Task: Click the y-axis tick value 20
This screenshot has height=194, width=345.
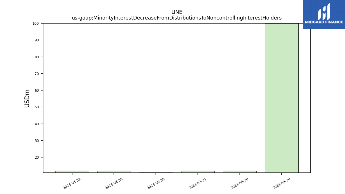Action: tap(37, 157)
